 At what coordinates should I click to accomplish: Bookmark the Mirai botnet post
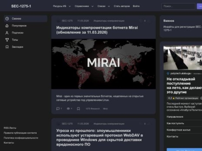78,109
